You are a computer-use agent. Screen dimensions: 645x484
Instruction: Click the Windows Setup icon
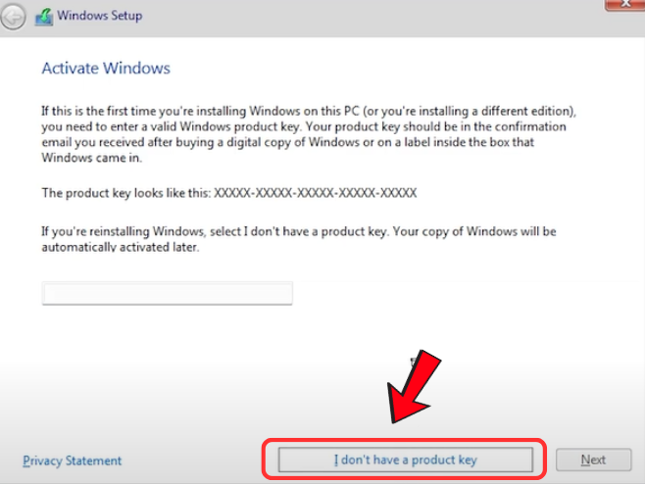(43, 17)
